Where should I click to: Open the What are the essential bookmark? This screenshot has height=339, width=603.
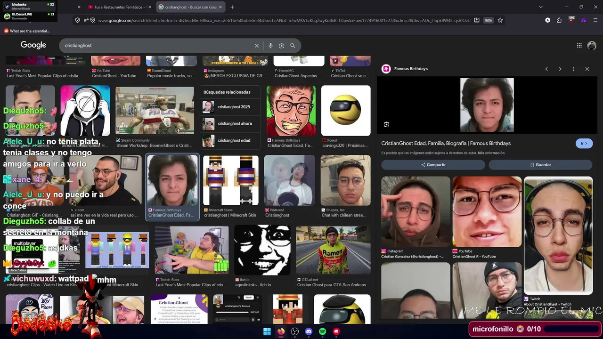click(27, 31)
